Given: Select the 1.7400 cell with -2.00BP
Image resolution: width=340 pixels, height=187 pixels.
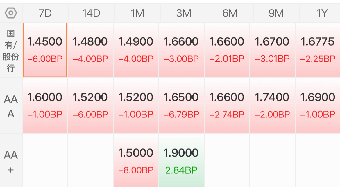Looking at the screenshot, I should point(272,106).
